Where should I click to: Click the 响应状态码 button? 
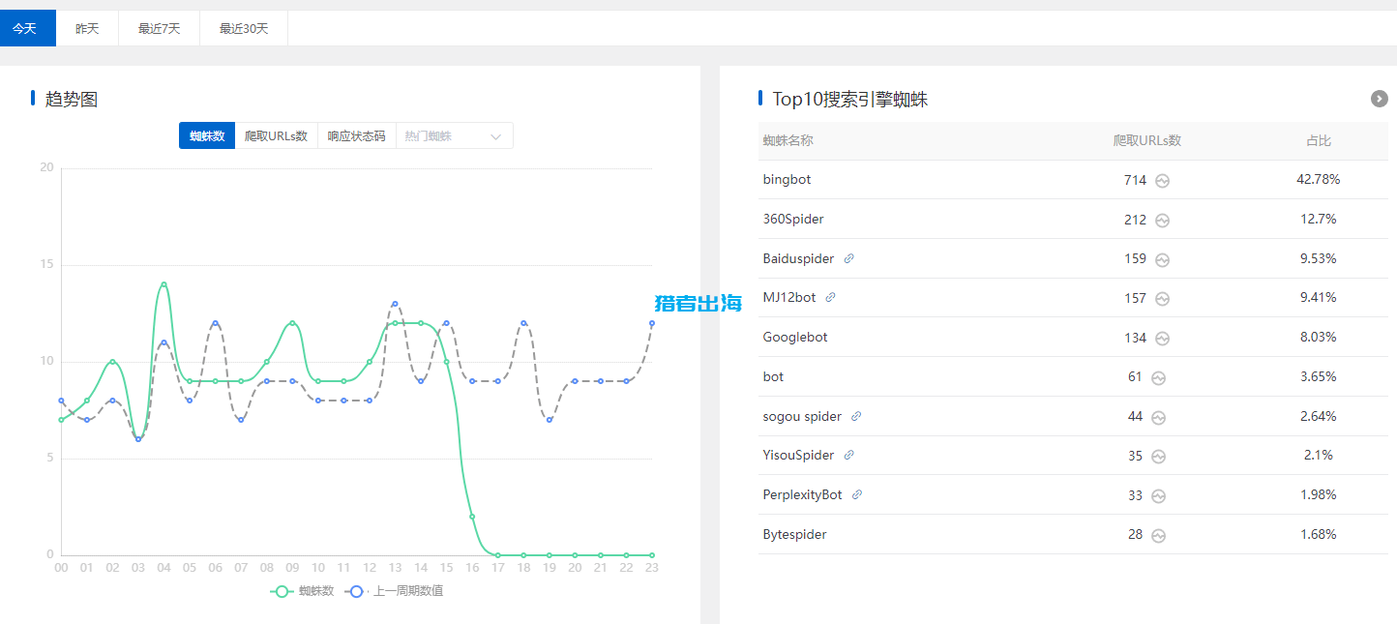click(x=357, y=135)
